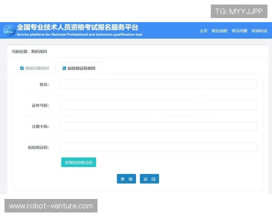Click the 查询 button

126,179
